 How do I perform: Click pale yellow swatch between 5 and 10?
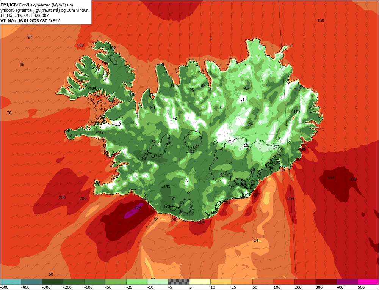(200, 282)
